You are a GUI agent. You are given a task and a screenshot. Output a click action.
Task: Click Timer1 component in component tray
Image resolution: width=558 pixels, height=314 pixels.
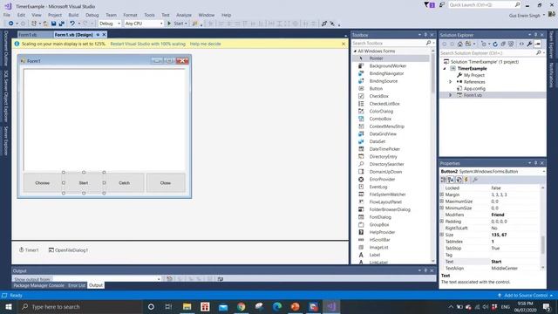point(29,250)
